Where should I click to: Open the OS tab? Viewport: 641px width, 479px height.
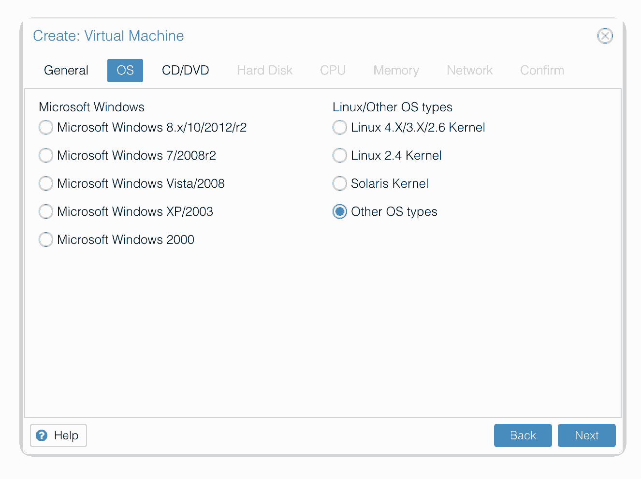[125, 71]
